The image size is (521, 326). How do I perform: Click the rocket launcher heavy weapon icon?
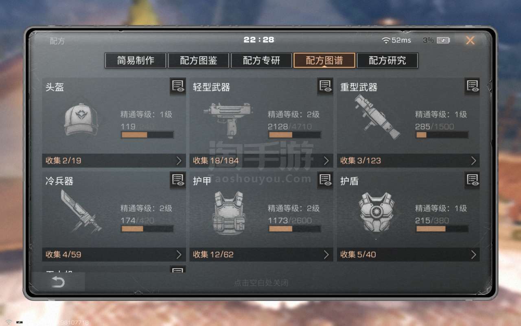pos(376,117)
